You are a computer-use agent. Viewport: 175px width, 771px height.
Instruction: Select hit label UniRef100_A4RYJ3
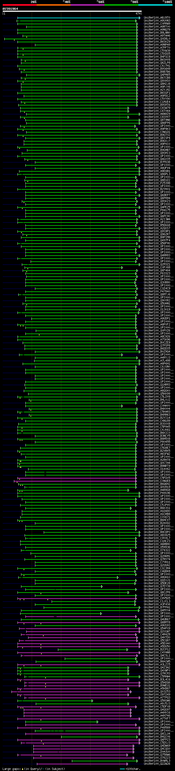click(157, 358)
